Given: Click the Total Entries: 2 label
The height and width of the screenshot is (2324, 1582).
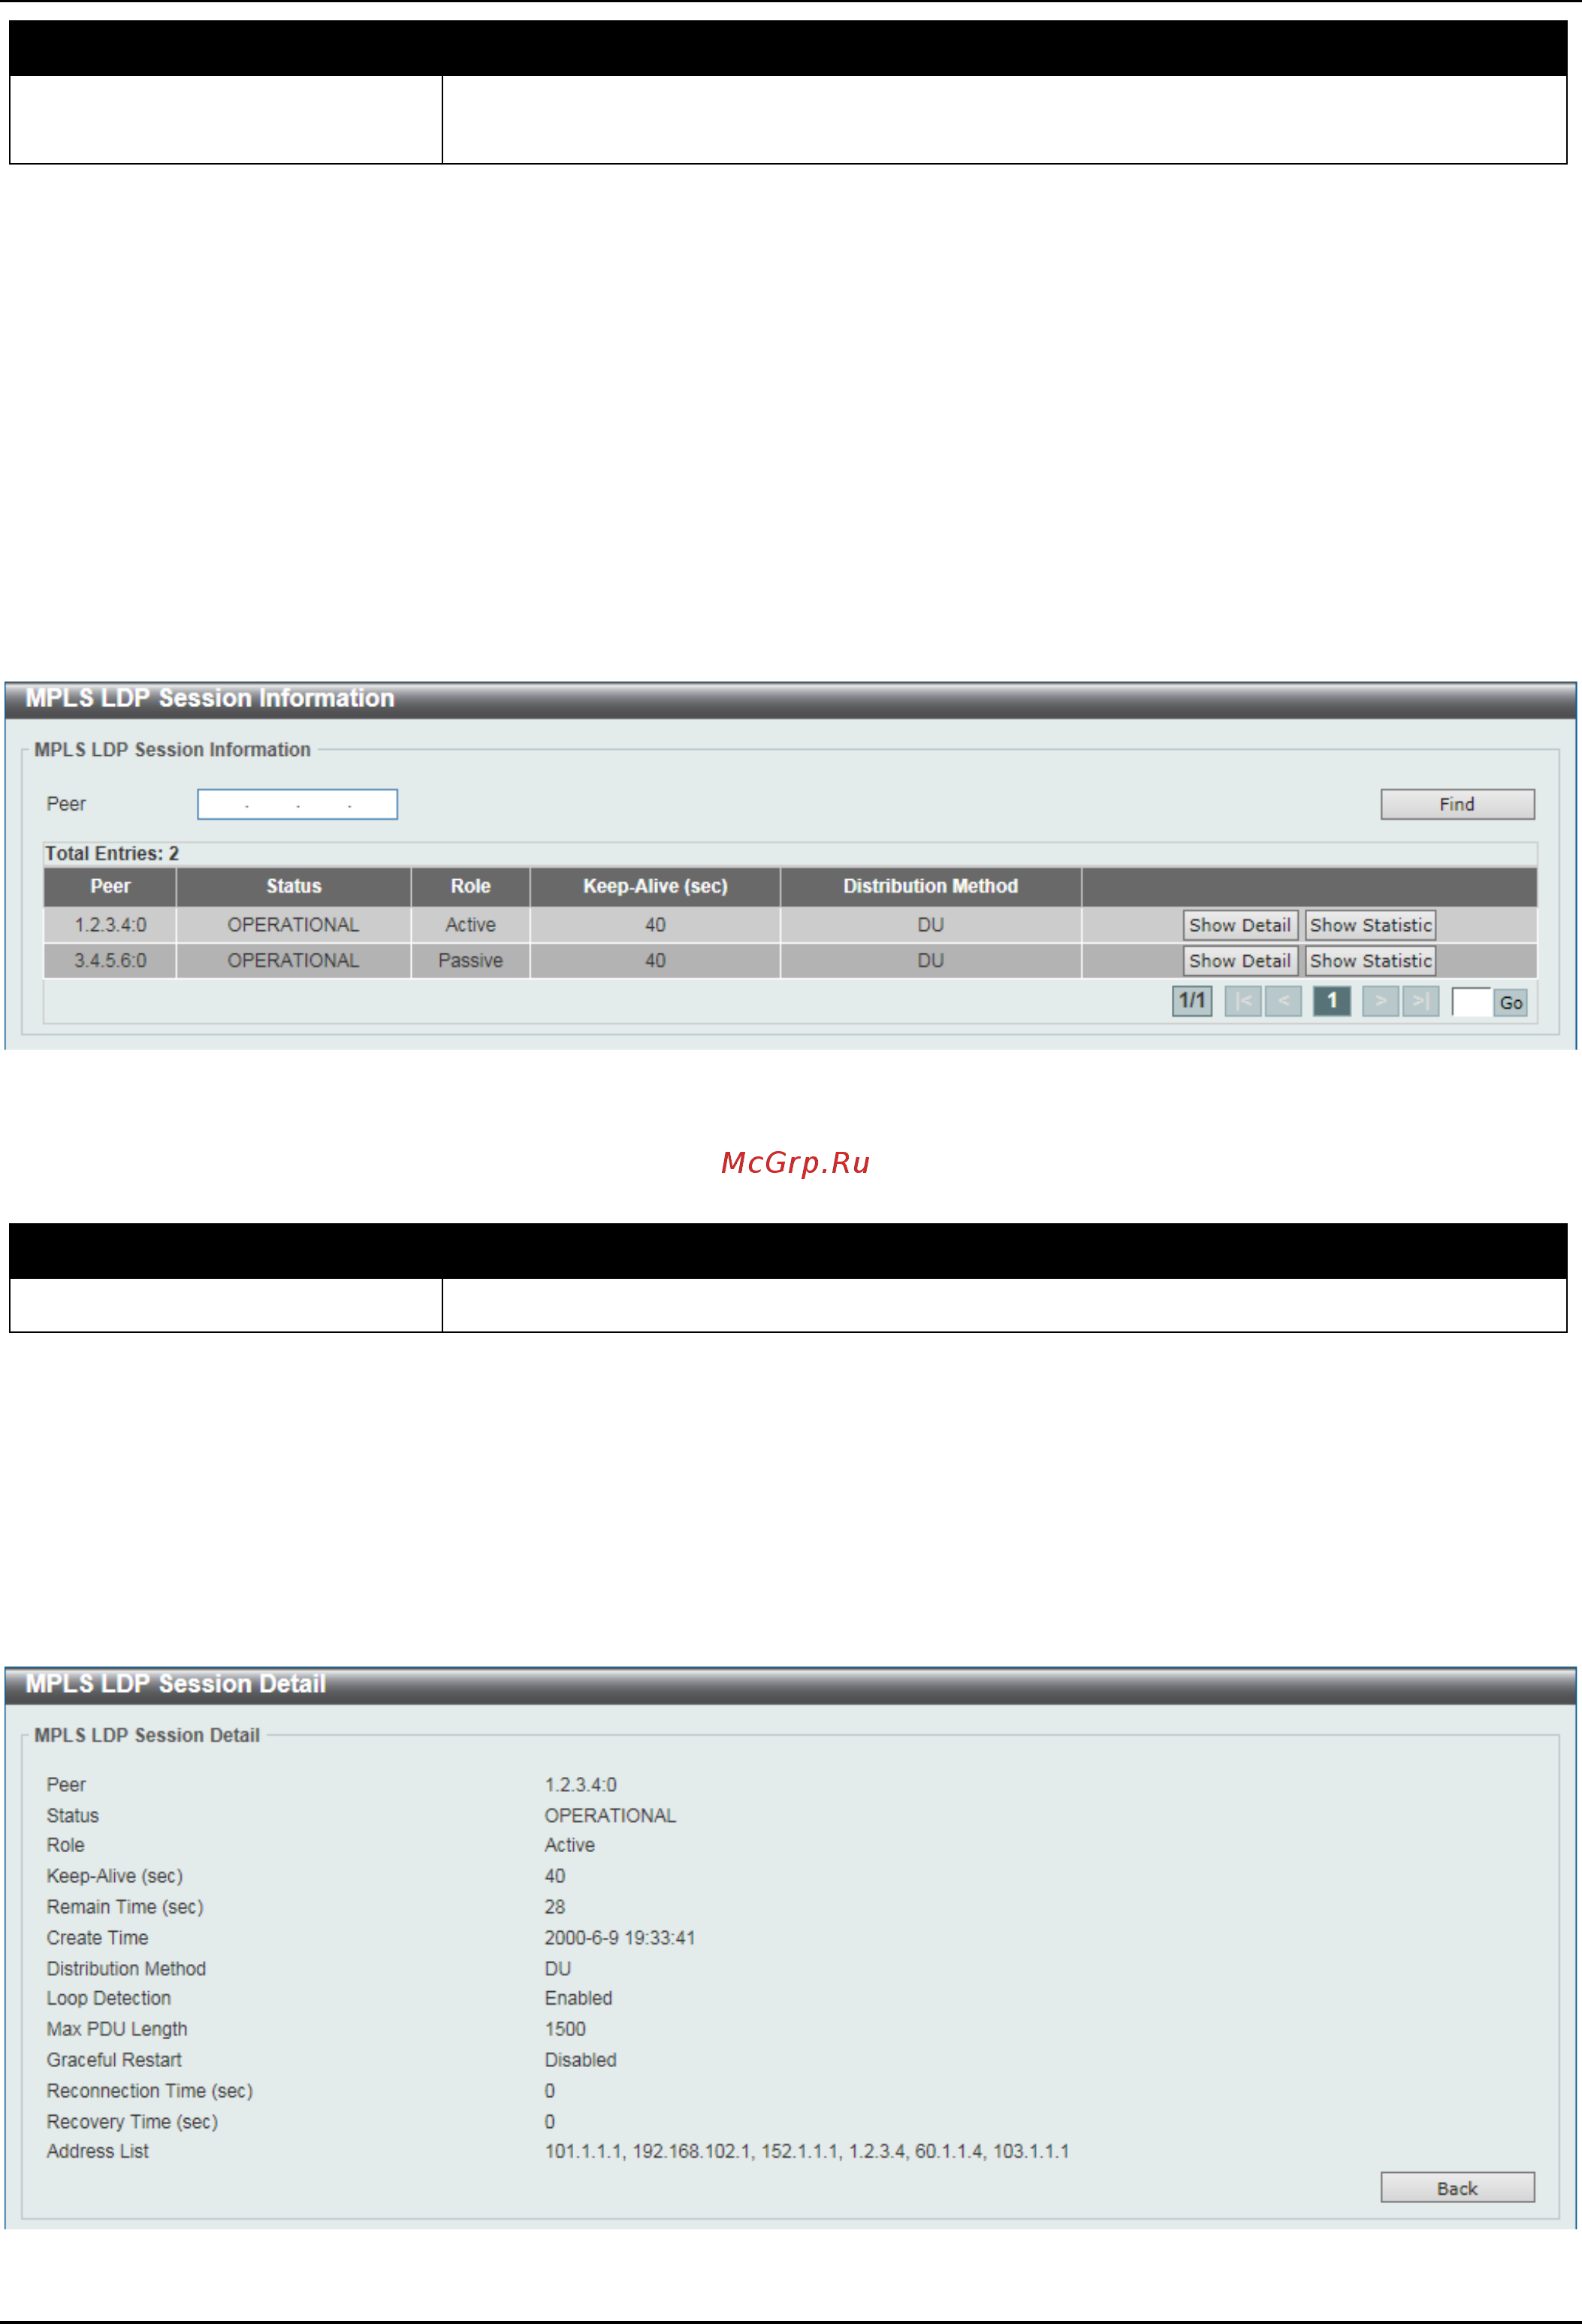Looking at the screenshot, I should [x=112, y=853].
